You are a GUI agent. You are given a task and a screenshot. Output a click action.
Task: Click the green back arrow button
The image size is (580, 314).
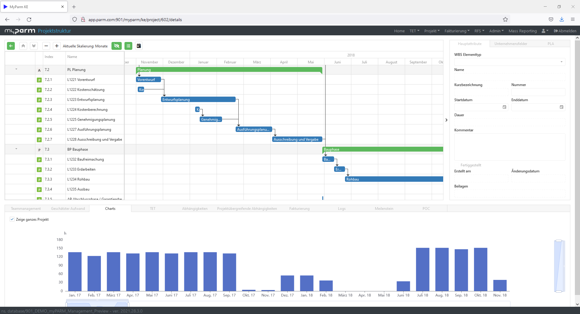[11, 46]
